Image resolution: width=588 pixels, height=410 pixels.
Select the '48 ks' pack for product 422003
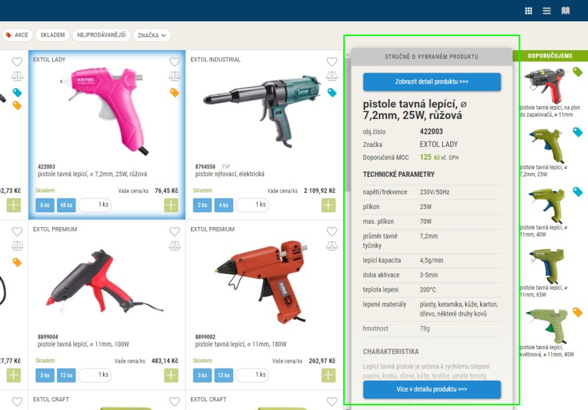tap(66, 205)
